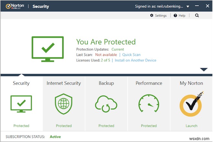
Task: Run Quick Scan link
Action: pyautogui.click(x=131, y=55)
